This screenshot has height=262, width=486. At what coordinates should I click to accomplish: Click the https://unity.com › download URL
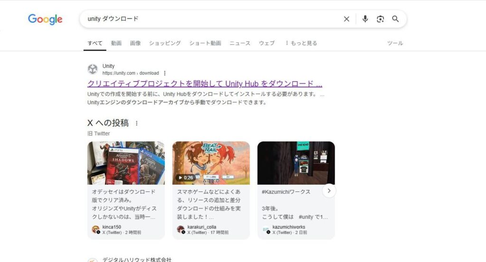pyautogui.click(x=131, y=73)
